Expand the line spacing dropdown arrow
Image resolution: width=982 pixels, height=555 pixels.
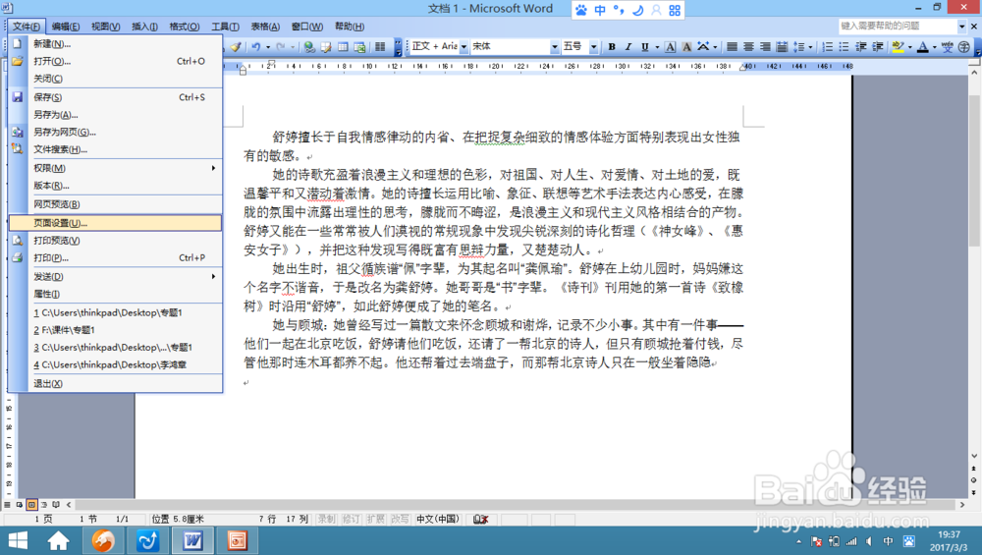point(810,47)
